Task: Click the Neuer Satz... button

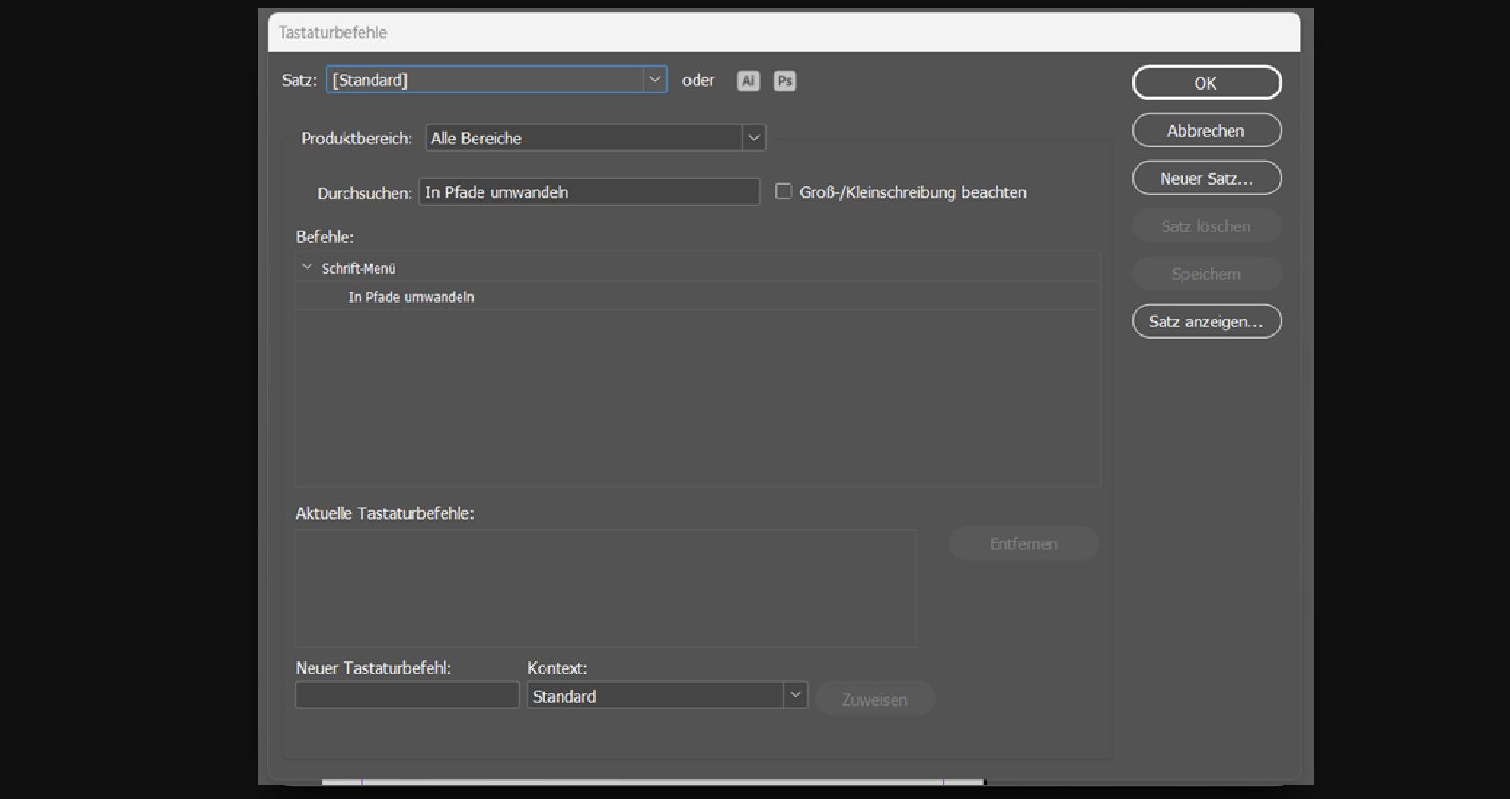Action: [1206, 178]
